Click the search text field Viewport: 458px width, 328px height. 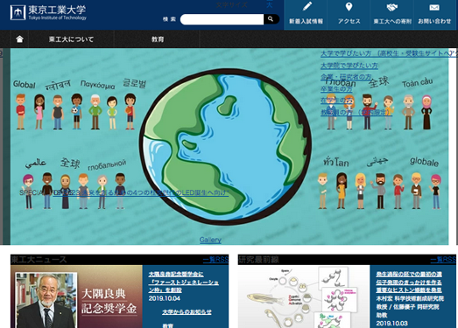tap(222, 19)
